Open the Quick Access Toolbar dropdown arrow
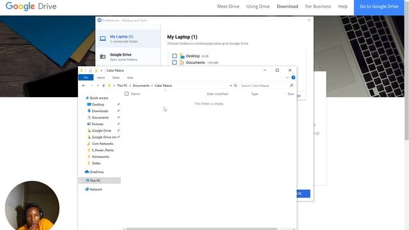 click(102, 70)
